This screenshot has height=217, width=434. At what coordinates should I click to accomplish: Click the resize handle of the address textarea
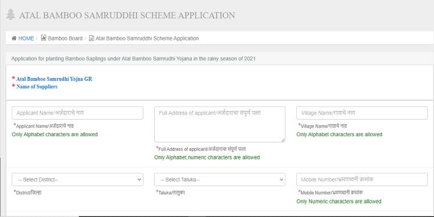coord(283,140)
